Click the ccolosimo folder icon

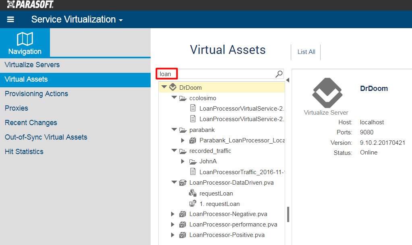pos(183,98)
